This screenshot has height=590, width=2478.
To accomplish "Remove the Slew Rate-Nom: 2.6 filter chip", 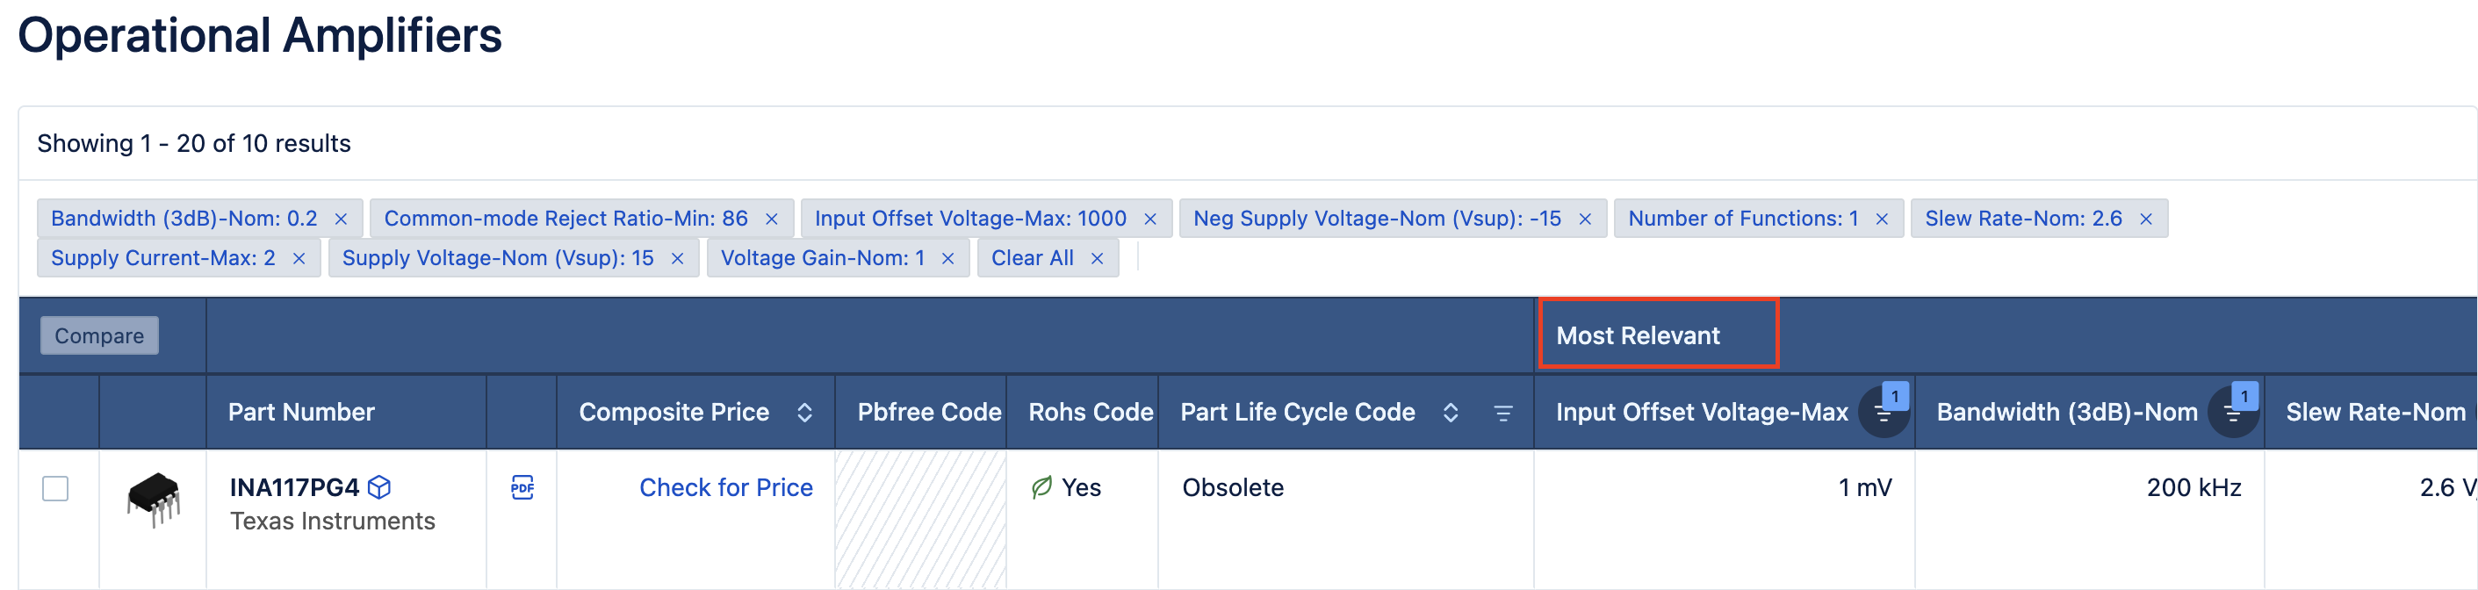I will [2145, 219].
